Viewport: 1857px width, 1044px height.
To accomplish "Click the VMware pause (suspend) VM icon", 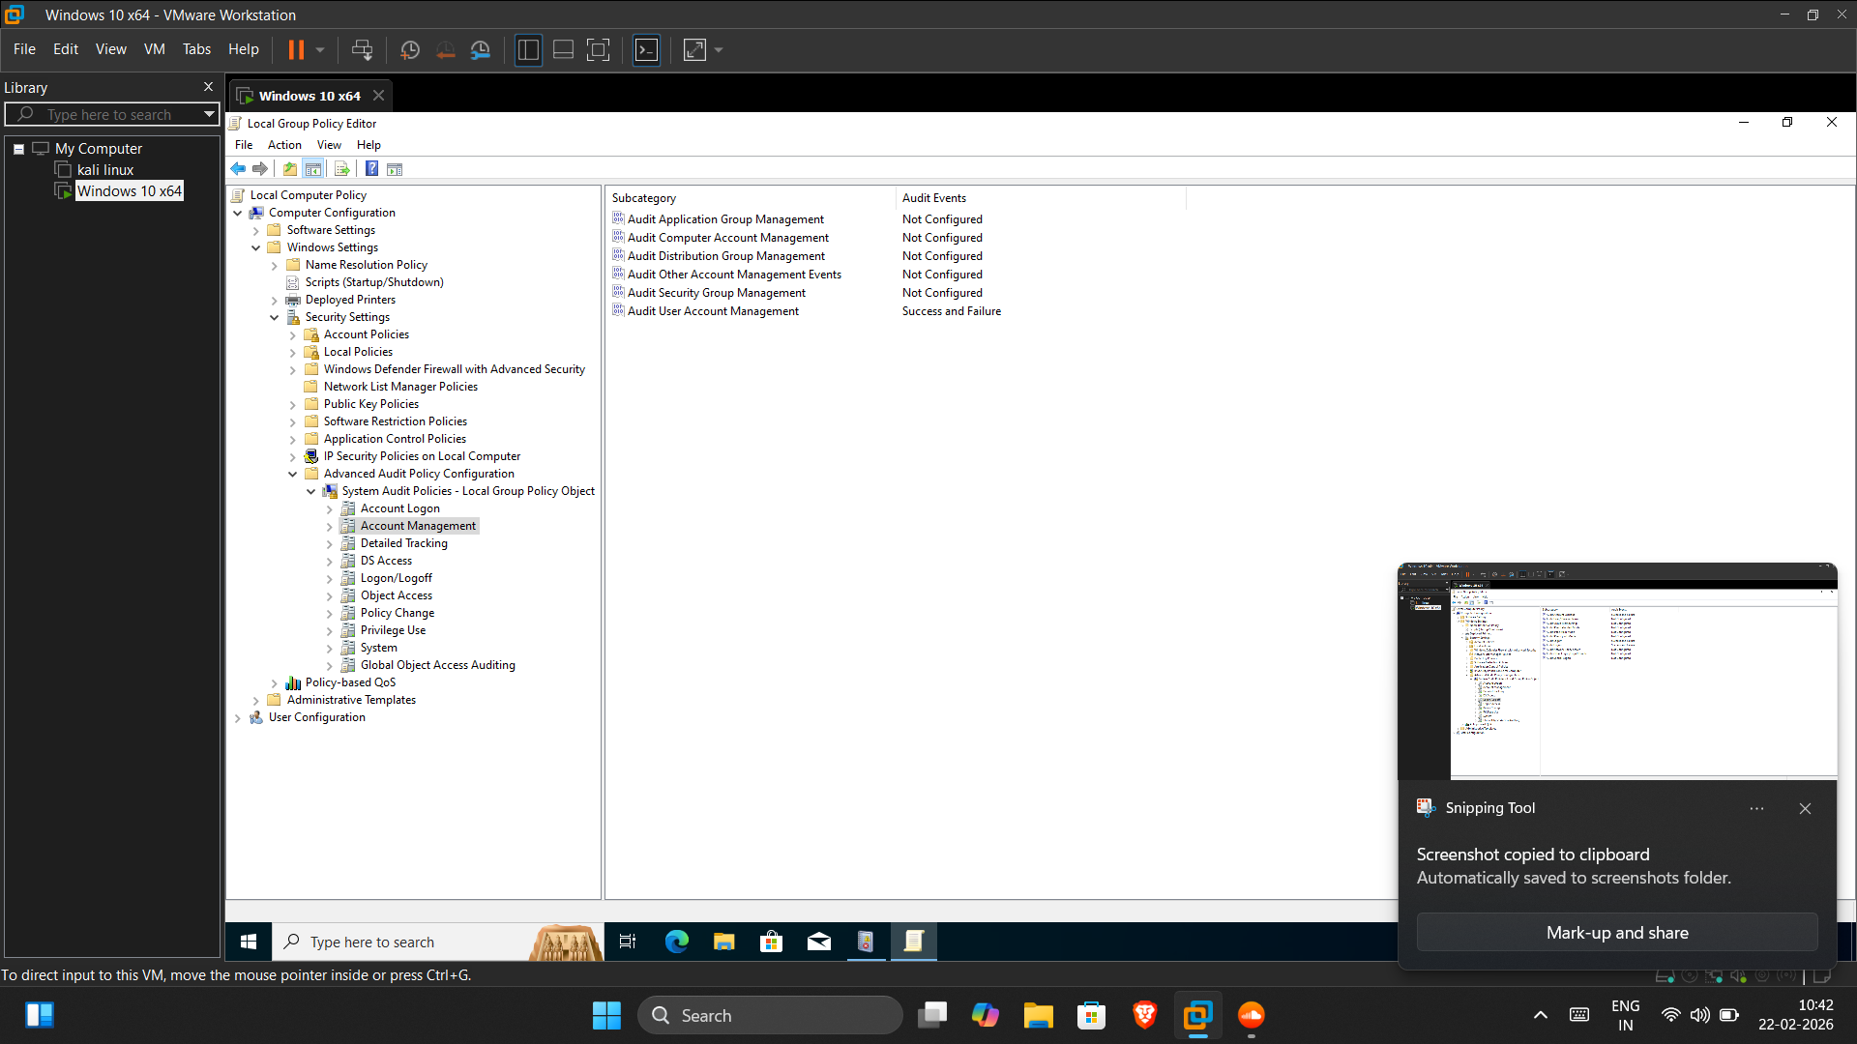I will click(296, 49).
